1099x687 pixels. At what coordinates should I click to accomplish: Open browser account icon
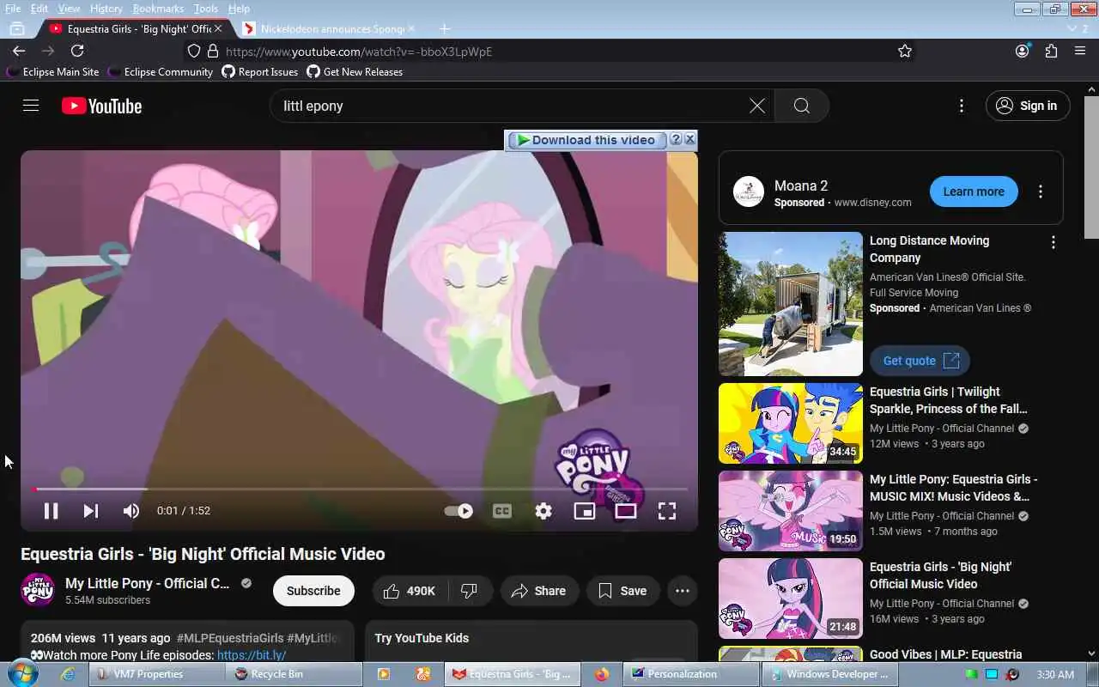(1022, 51)
